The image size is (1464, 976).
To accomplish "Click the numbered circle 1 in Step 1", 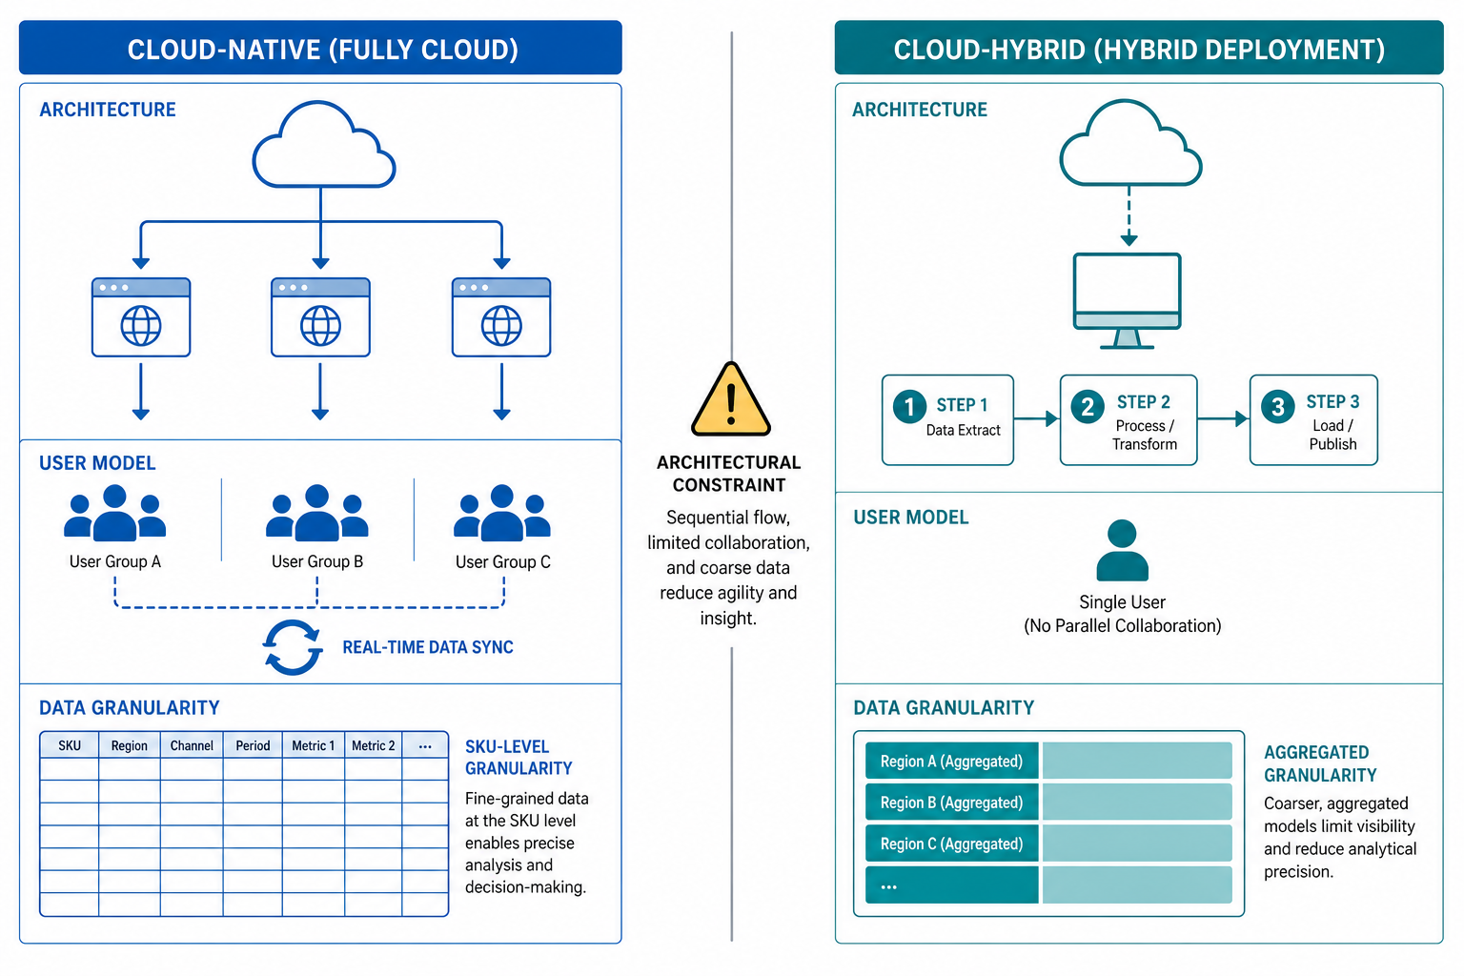I will 909,407.
